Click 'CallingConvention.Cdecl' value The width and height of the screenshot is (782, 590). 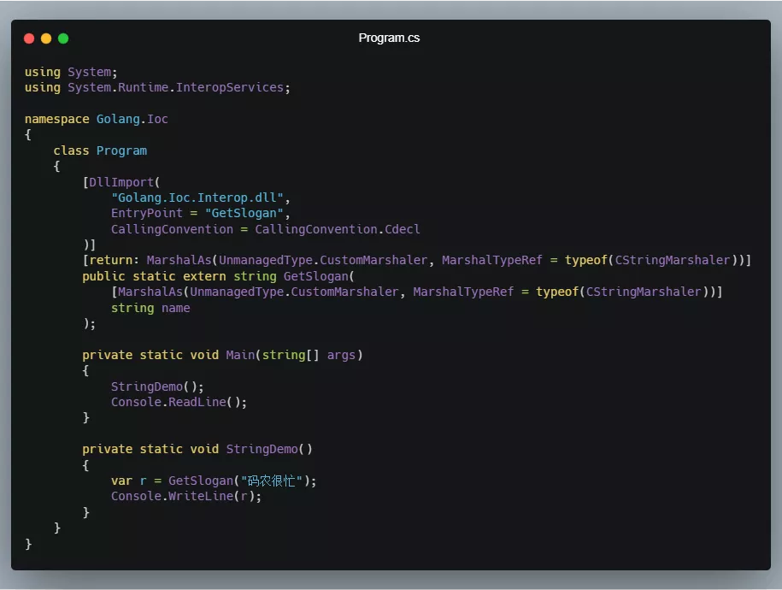338,229
